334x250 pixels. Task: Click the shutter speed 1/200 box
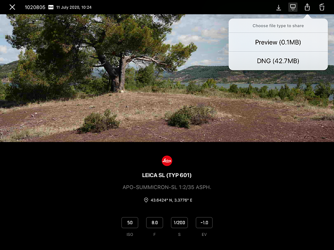[x=180, y=223]
